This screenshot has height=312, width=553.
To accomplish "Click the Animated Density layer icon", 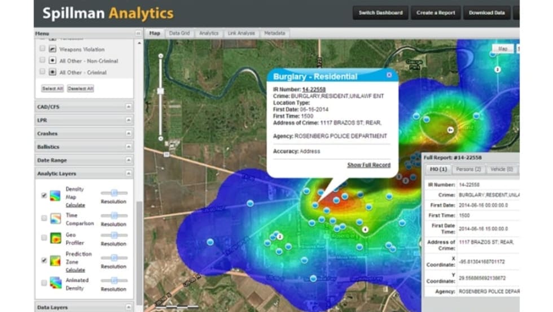I will 55,283.
